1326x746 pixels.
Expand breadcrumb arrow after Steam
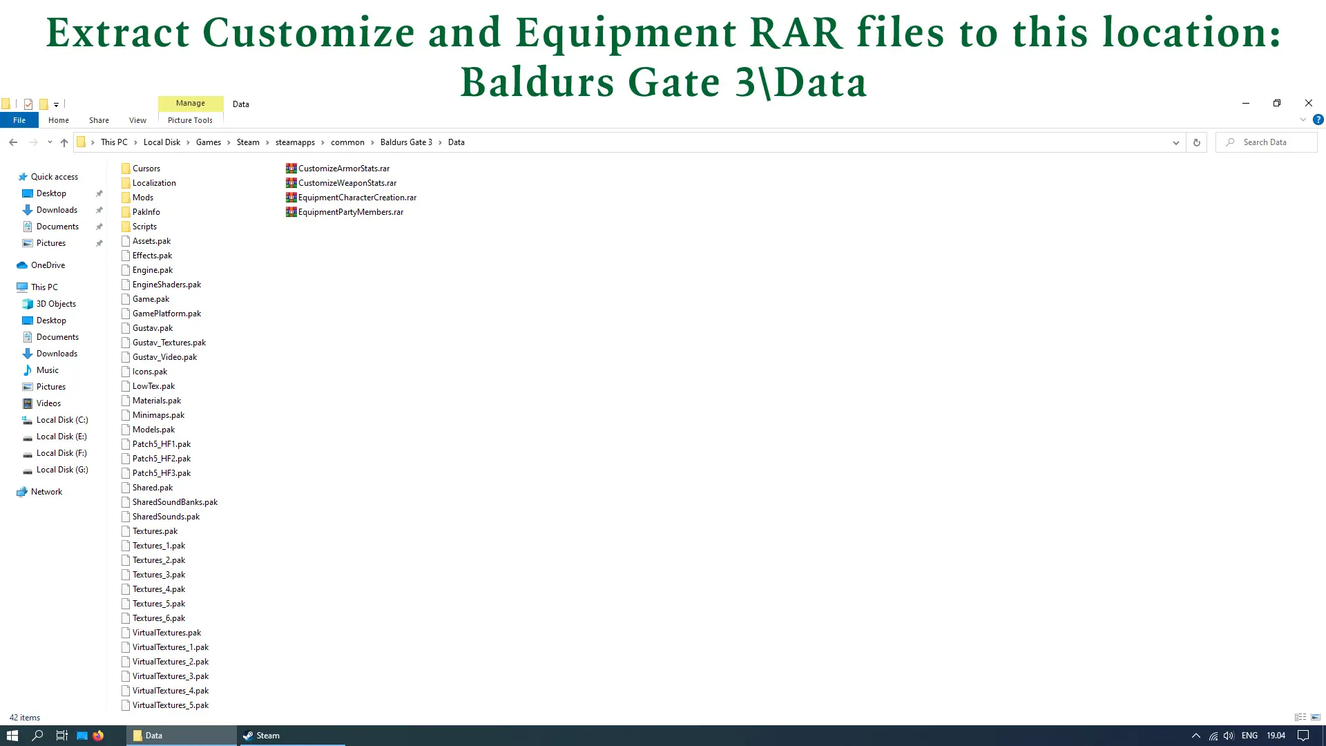pos(267,142)
